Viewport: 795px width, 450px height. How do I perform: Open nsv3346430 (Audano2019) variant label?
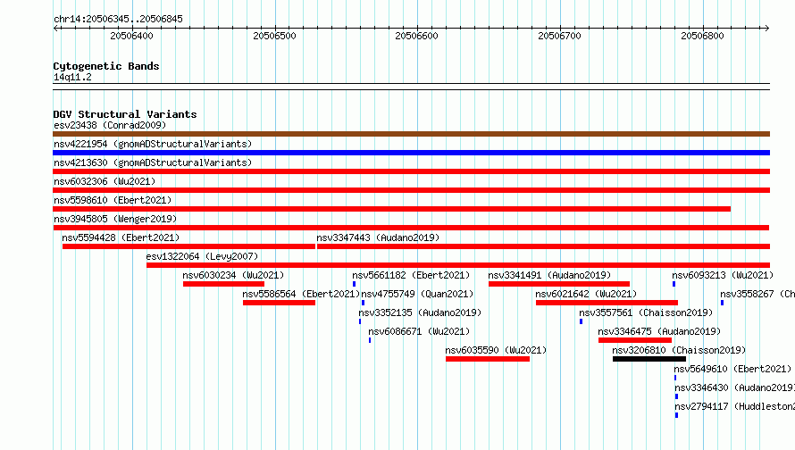click(734, 387)
